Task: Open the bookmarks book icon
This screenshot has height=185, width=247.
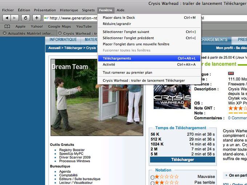Action: [x=7, y=26]
